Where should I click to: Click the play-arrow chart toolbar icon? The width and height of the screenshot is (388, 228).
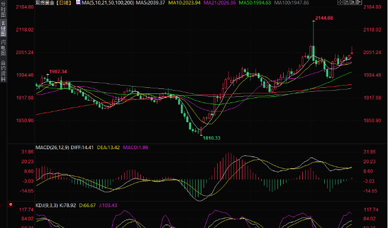coord(353,2)
